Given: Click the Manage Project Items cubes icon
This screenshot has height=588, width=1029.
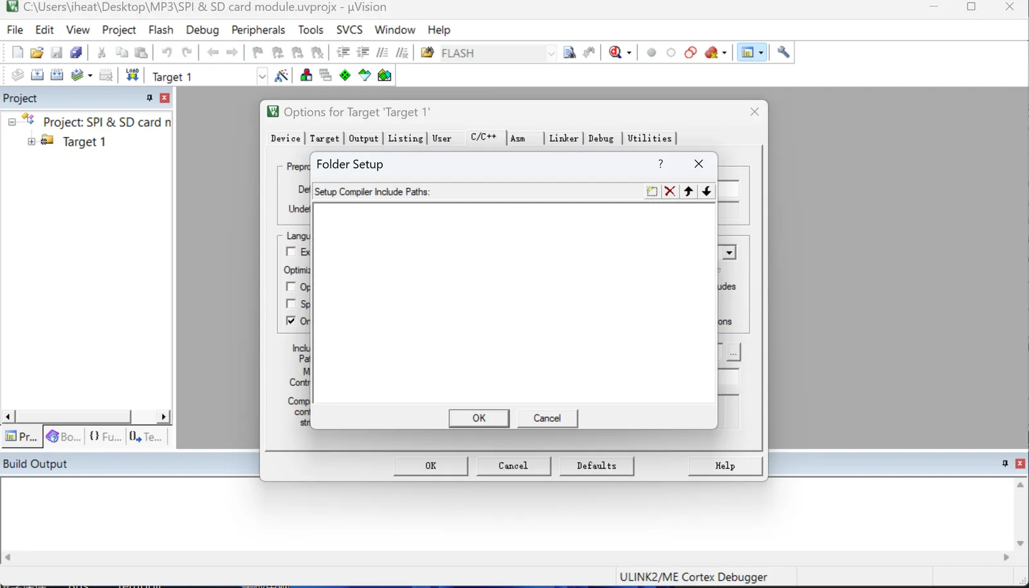Looking at the screenshot, I should [x=306, y=75].
